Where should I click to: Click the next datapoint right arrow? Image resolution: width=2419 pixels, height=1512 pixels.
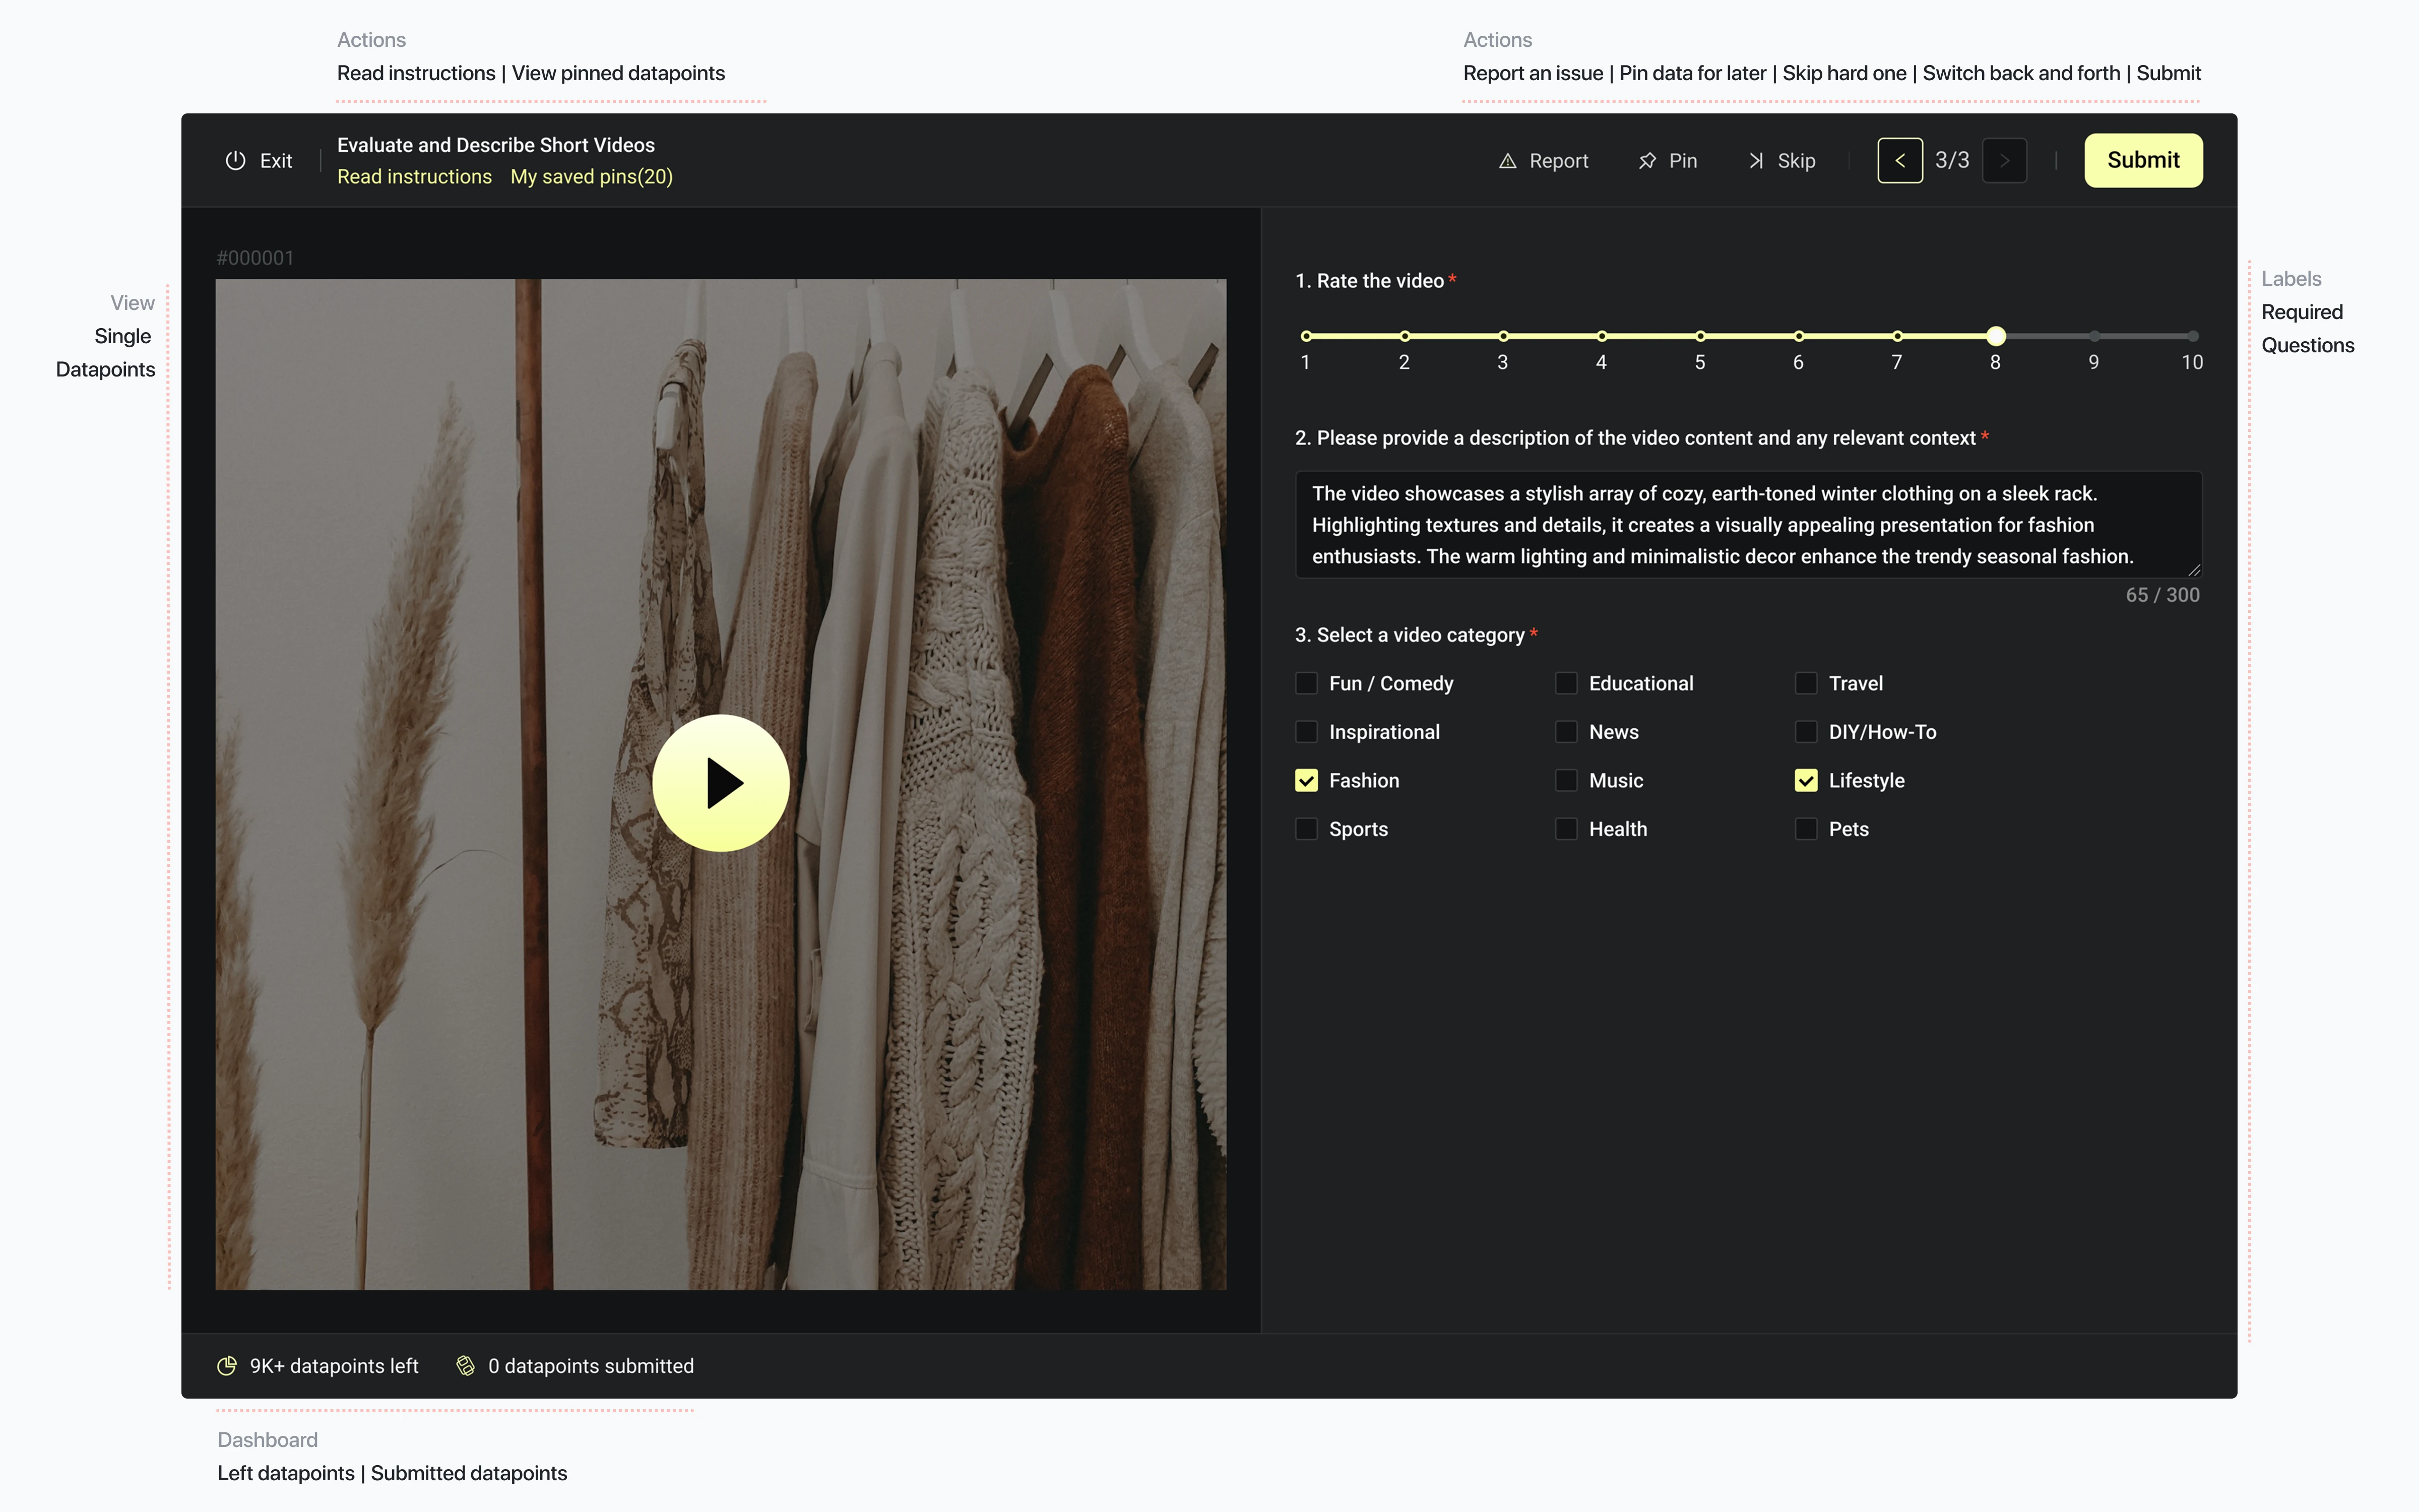(x=2004, y=160)
